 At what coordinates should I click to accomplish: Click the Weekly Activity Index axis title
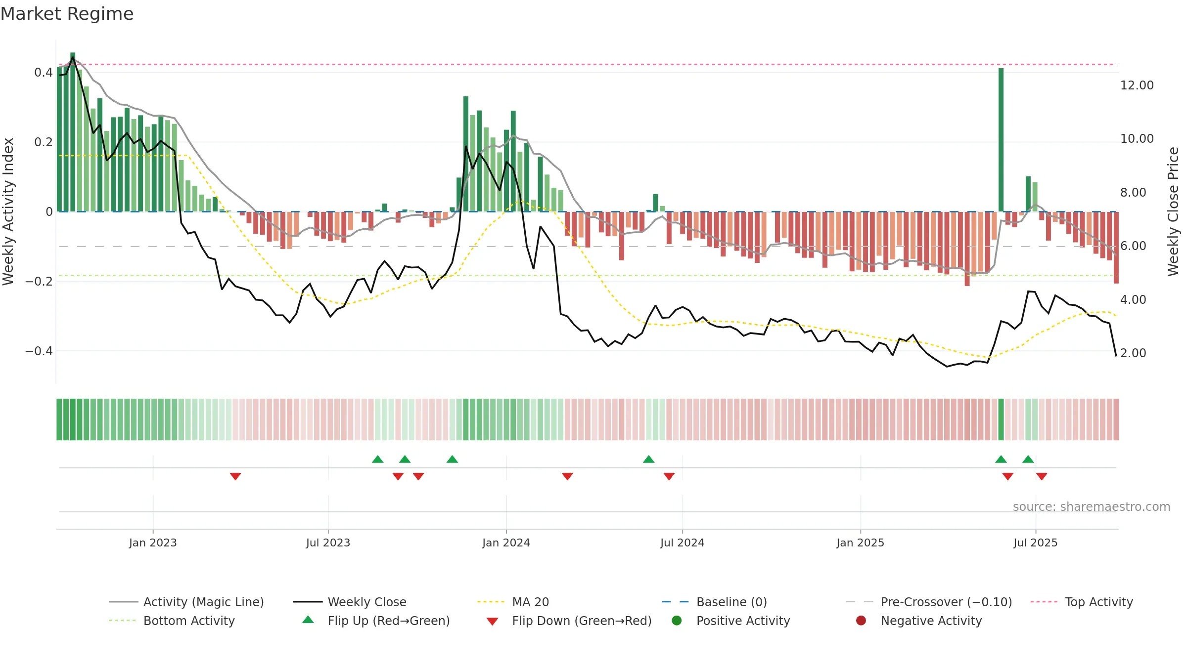point(8,211)
